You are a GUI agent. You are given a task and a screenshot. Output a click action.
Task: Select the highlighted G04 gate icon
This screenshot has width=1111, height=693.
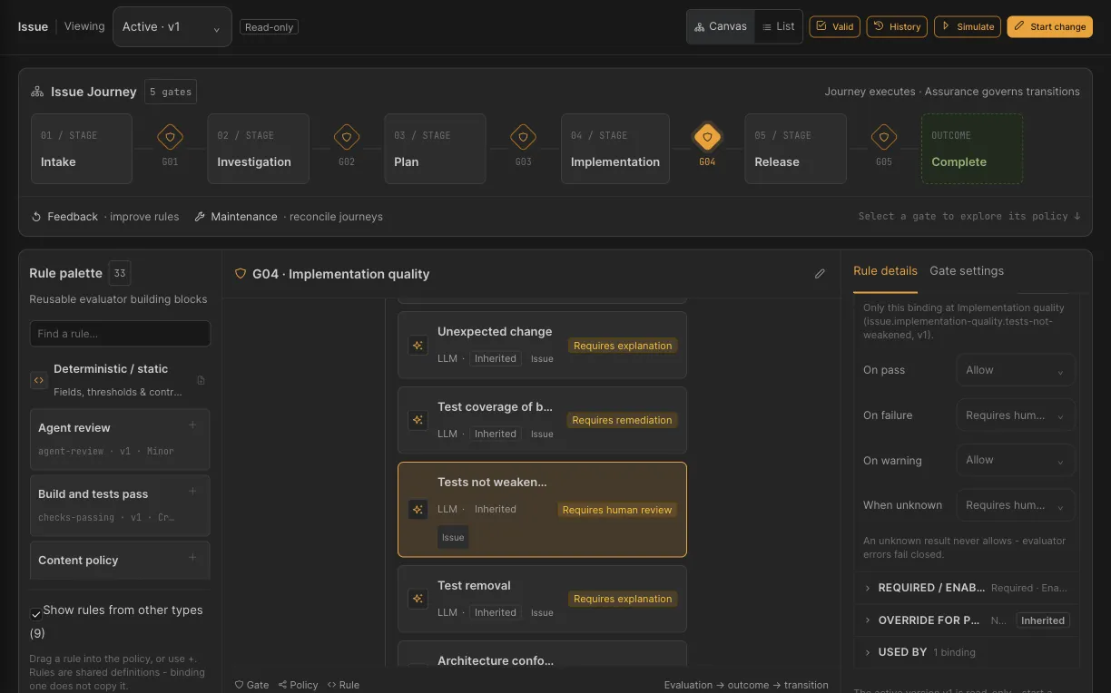[x=707, y=138]
